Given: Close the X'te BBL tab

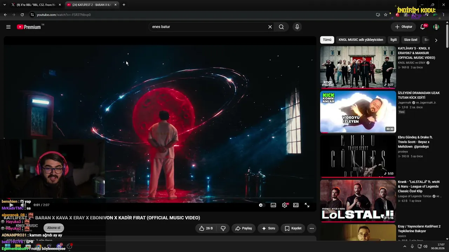Looking at the screenshot, I should [x=60, y=5].
